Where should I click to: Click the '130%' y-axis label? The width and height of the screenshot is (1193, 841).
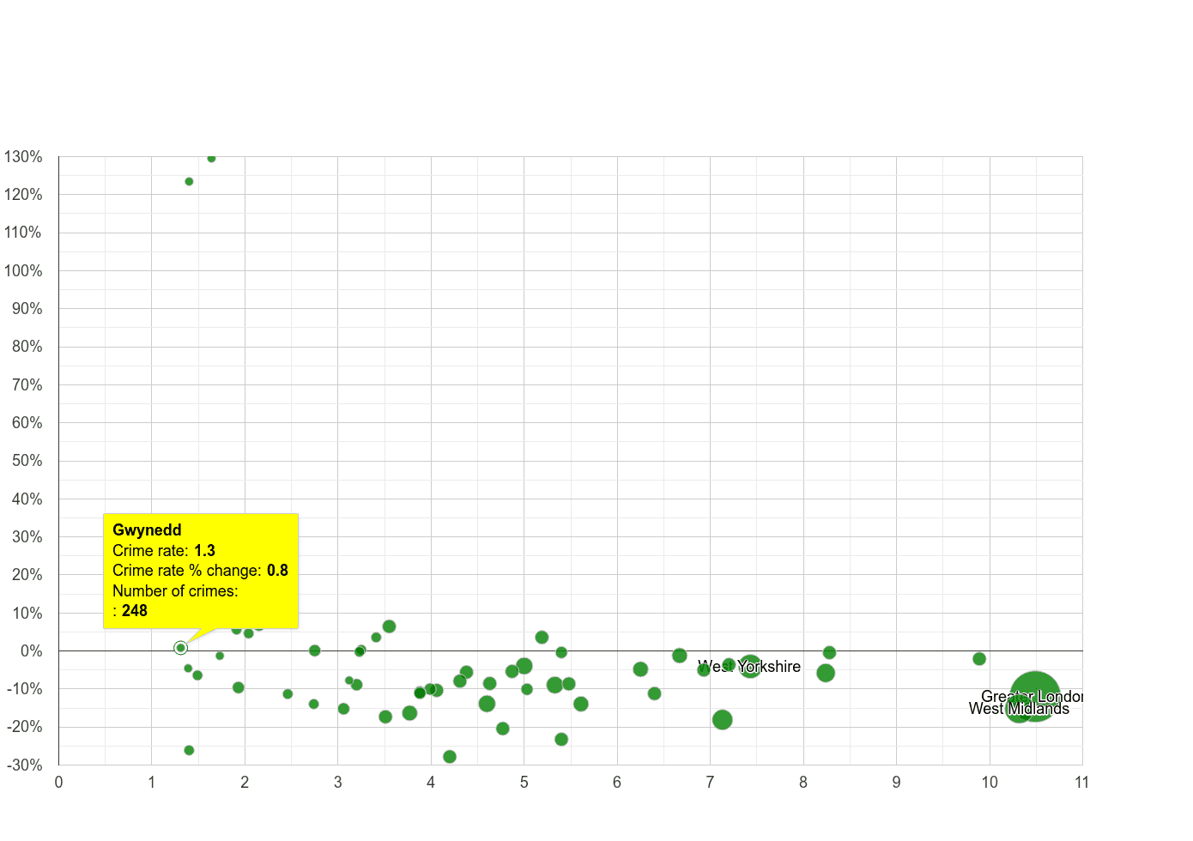tap(23, 157)
